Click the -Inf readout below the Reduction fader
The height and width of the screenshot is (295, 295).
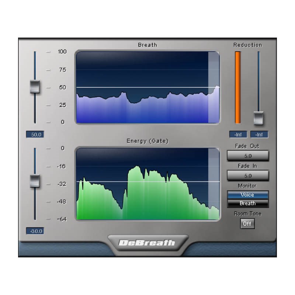[x=259, y=135]
